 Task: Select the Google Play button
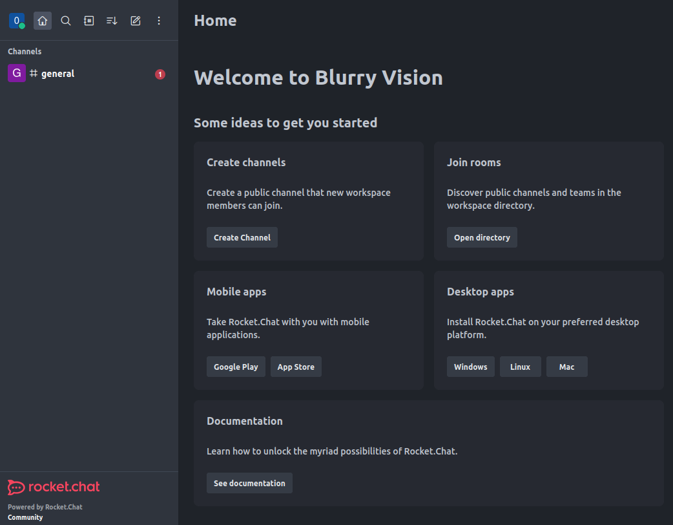click(x=236, y=367)
